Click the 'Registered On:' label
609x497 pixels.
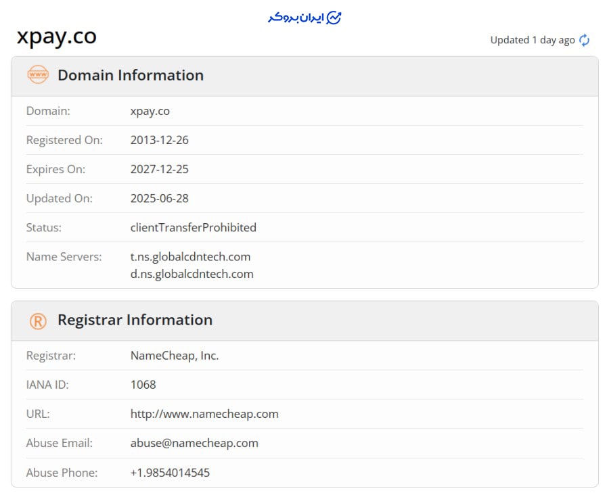[x=64, y=140]
